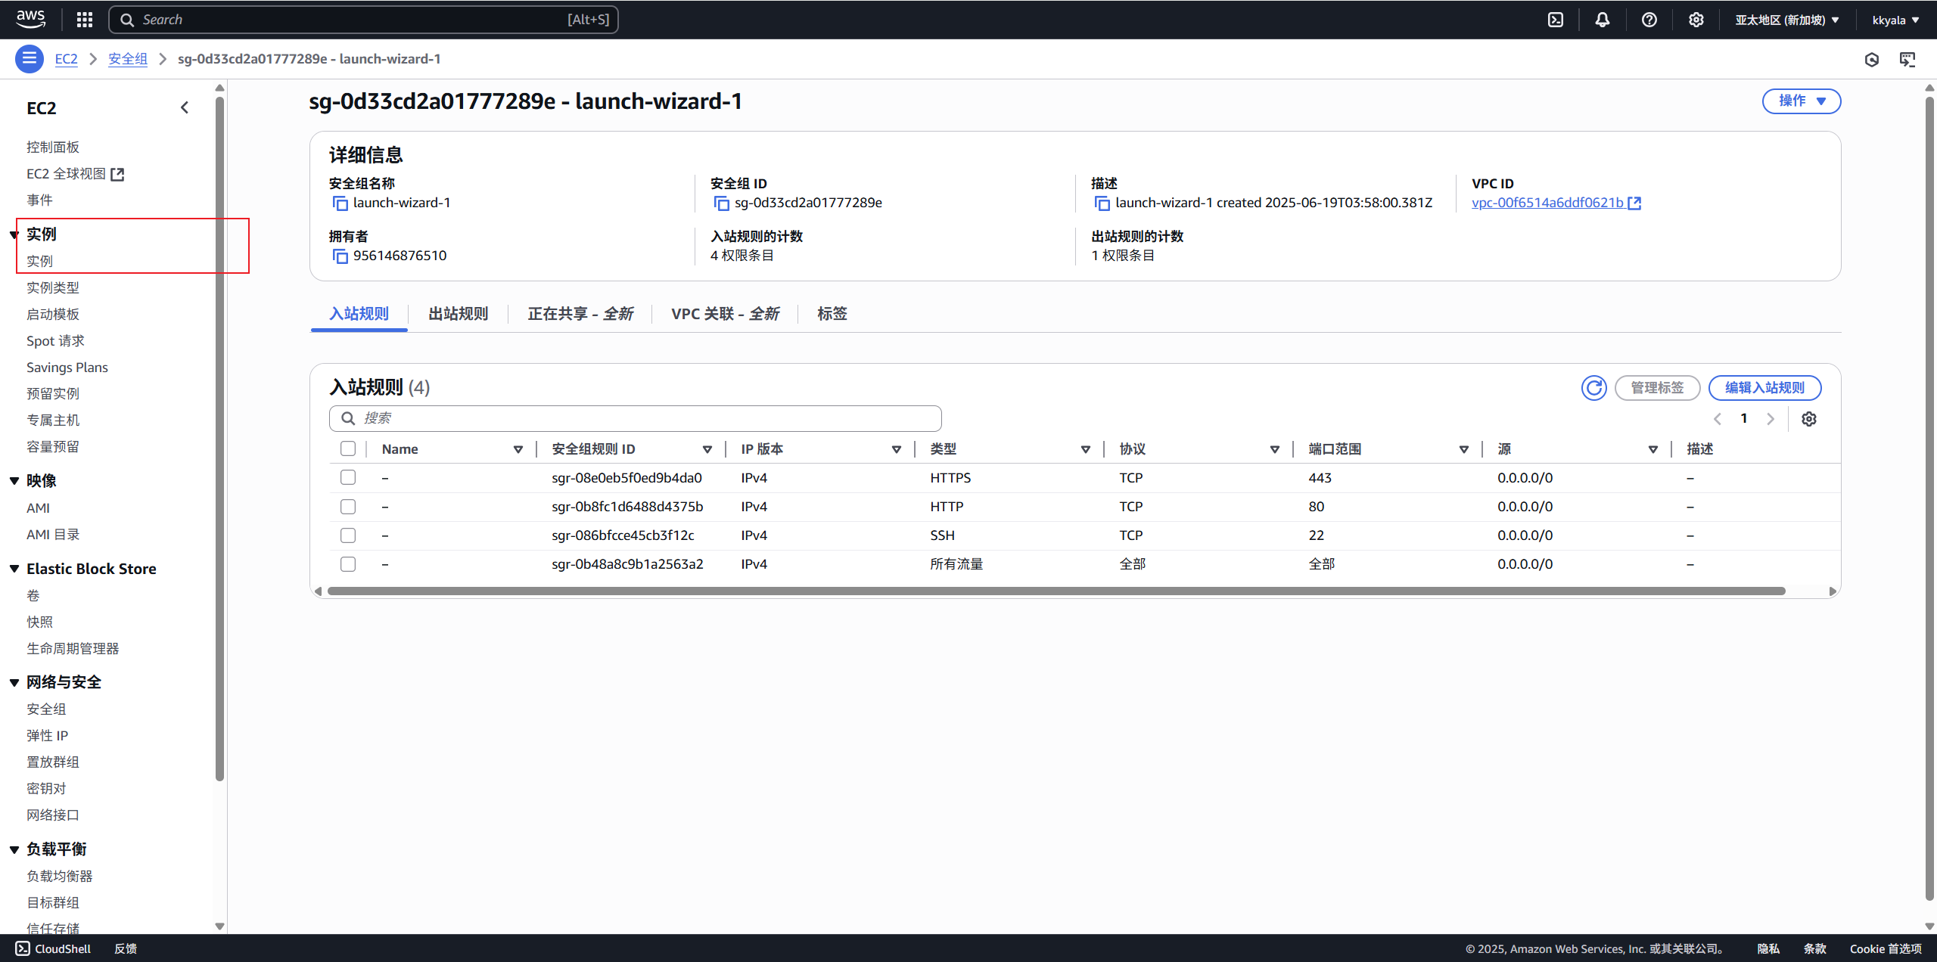Open 密钥对 in the sidebar
Screen dimensions: 1937x962
[46, 788]
